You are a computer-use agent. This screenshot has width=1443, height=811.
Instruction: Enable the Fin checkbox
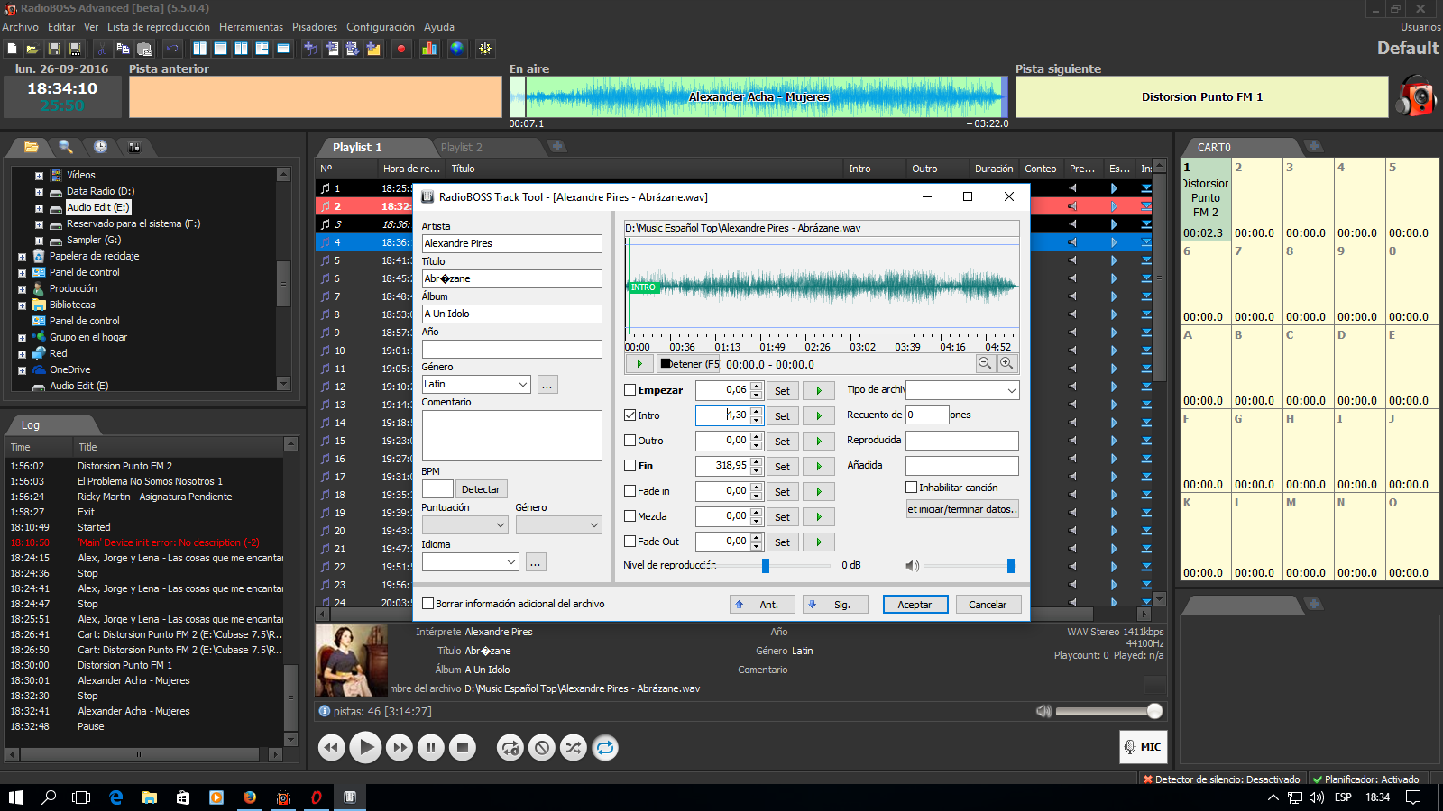click(x=630, y=466)
